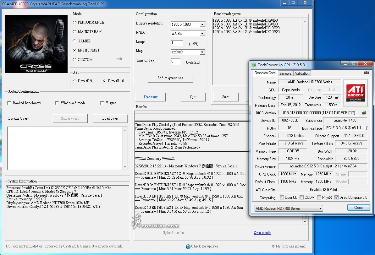Click the GPU-Z screenshot camera icon
The width and height of the screenshot is (375, 255).
(x=366, y=73)
